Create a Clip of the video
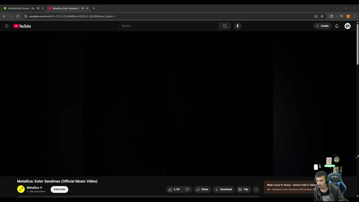Viewport: 359px width, 202px height. [243, 189]
